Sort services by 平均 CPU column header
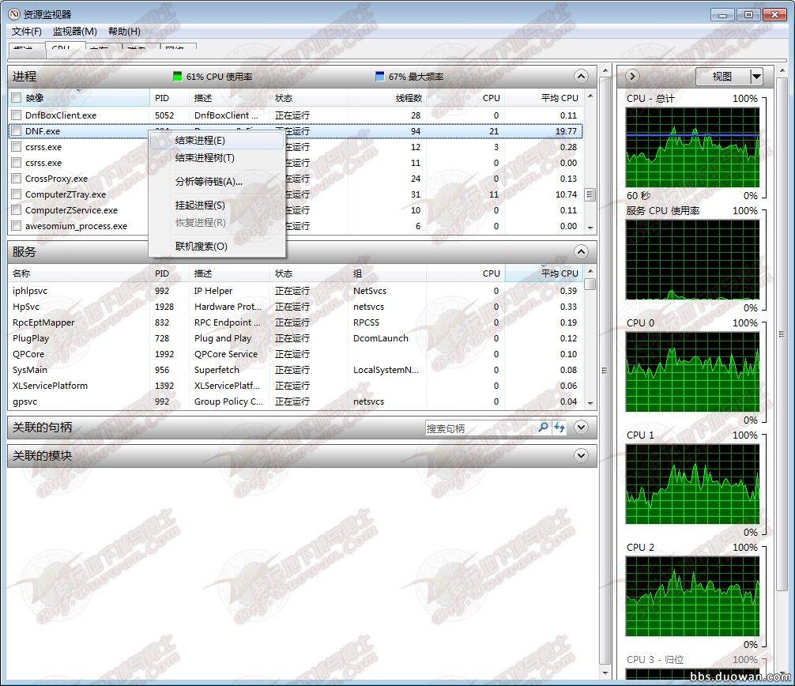This screenshot has height=686, width=795. point(559,273)
